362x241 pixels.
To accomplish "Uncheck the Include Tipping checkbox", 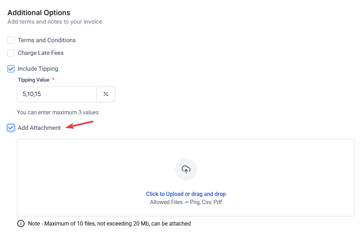I will click(11, 69).
